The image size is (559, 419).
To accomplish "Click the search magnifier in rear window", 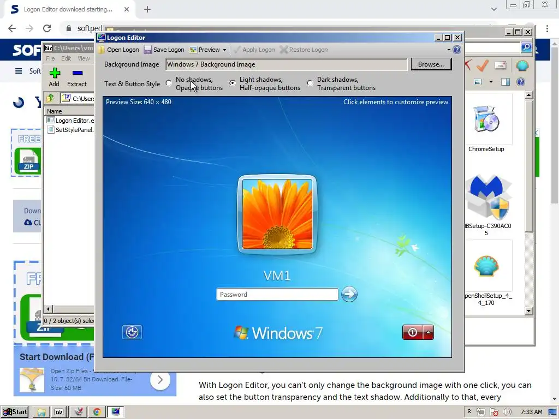I will coord(526,47).
